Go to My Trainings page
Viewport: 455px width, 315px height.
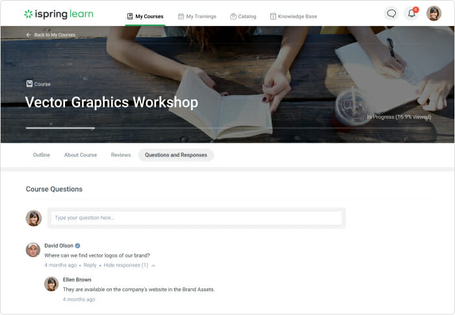pyautogui.click(x=199, y=16)
